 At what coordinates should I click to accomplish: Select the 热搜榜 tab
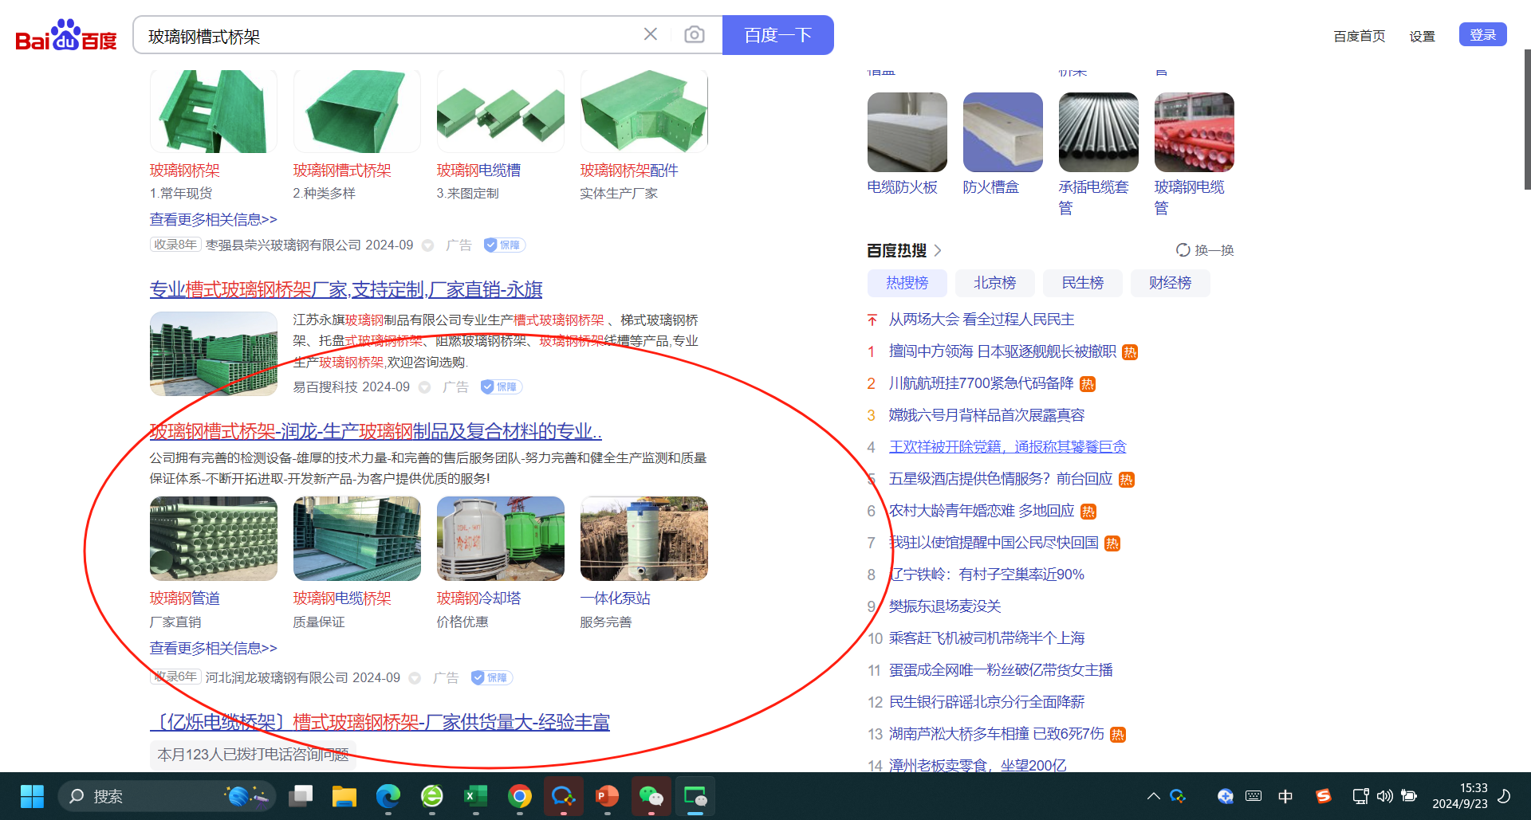tap(907, 283)
